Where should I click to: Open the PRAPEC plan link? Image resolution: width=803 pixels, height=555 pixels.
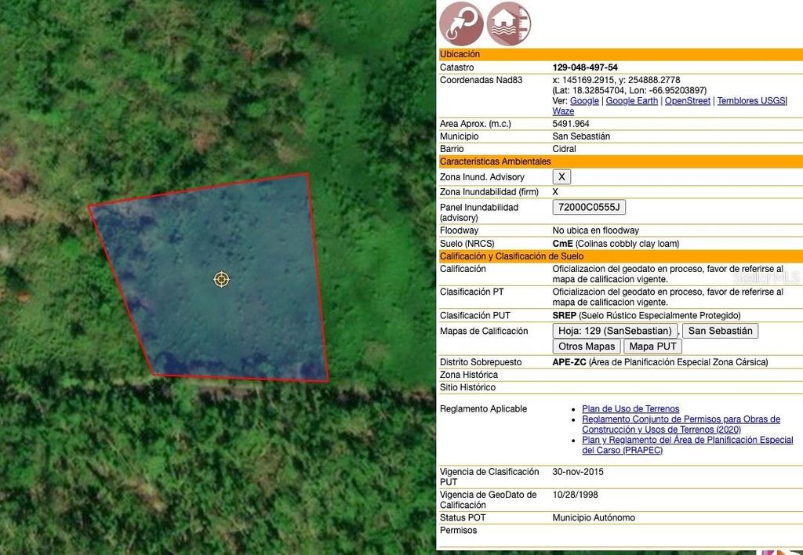(x=687, y=440)
